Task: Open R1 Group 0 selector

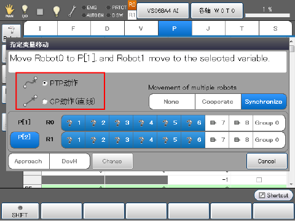Action: click(269, 140)
